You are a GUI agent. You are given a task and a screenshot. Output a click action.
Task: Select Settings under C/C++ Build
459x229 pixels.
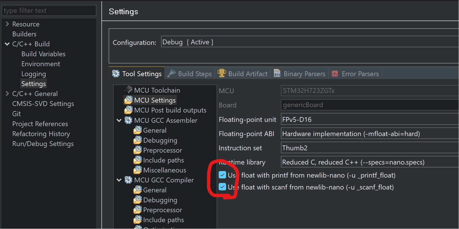34,84
